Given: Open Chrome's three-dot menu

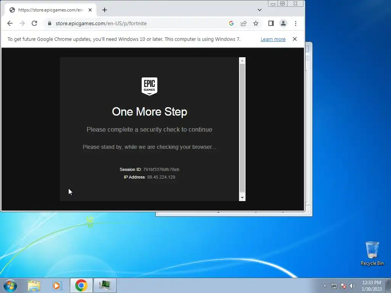Looking at the screenshot, I should click(296, 23).
